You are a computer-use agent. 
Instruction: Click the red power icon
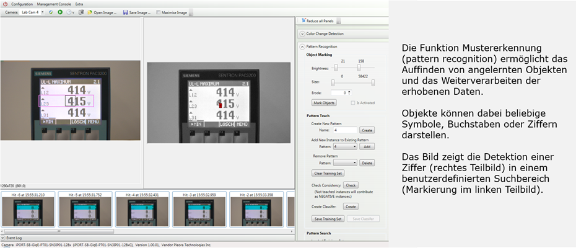click(x=5, y=4)
